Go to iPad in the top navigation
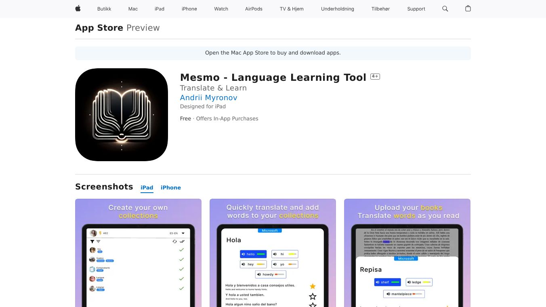Image resolution: width=546 pixels, height=307 pixels. 160,9
